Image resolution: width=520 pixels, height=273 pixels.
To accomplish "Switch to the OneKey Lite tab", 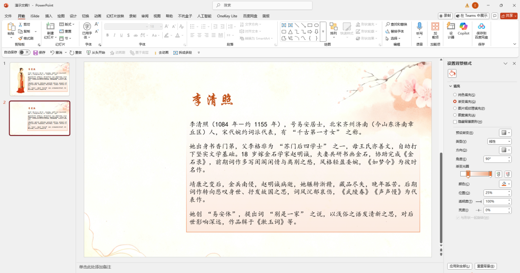I will click(x=227, y=16).
